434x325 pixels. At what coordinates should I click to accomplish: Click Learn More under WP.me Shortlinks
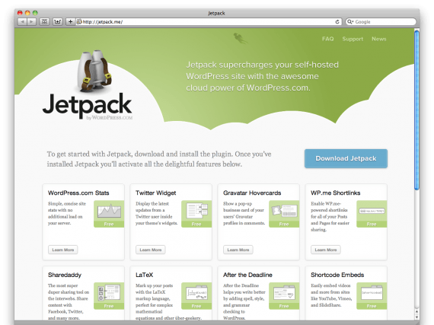326,250
